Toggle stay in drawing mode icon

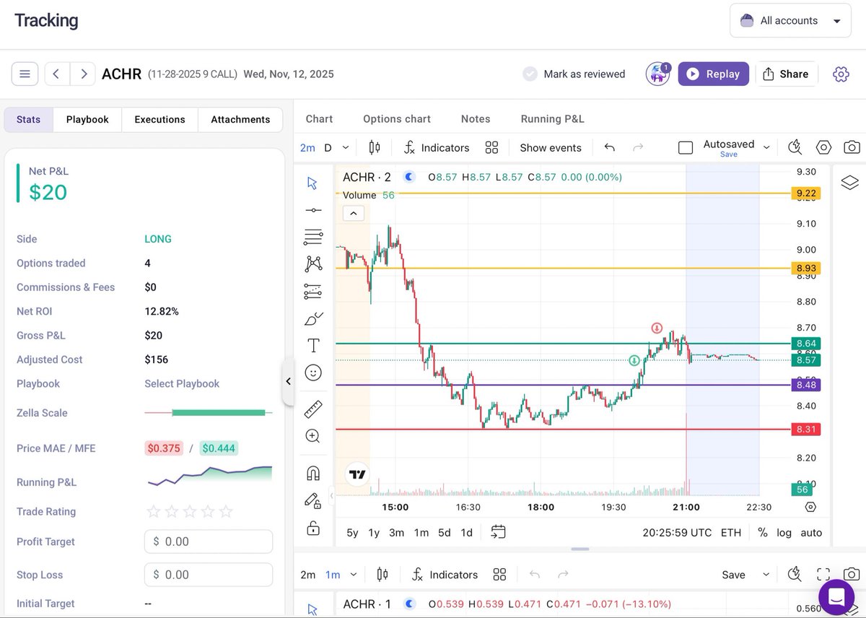pos(313,500)
